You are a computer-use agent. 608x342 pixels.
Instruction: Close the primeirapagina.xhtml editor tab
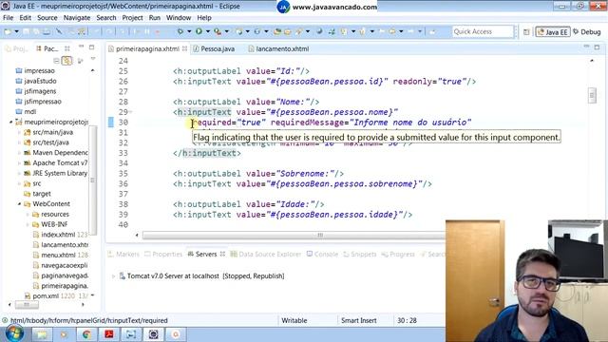tap(184, 48)
